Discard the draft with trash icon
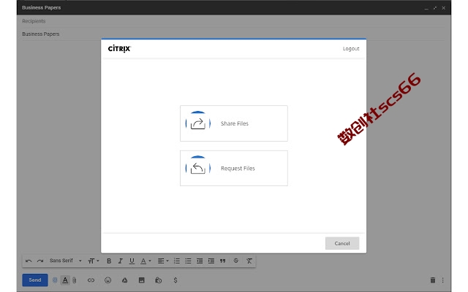 (x=433, y=280)
